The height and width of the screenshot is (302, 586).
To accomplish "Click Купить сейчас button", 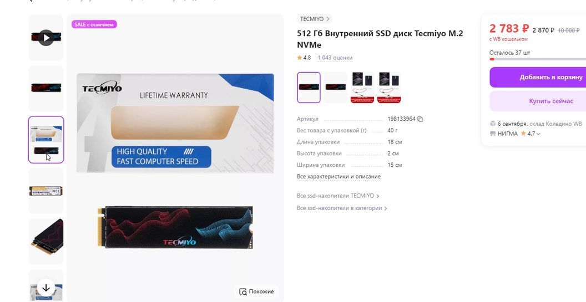I will coord(538,101).
